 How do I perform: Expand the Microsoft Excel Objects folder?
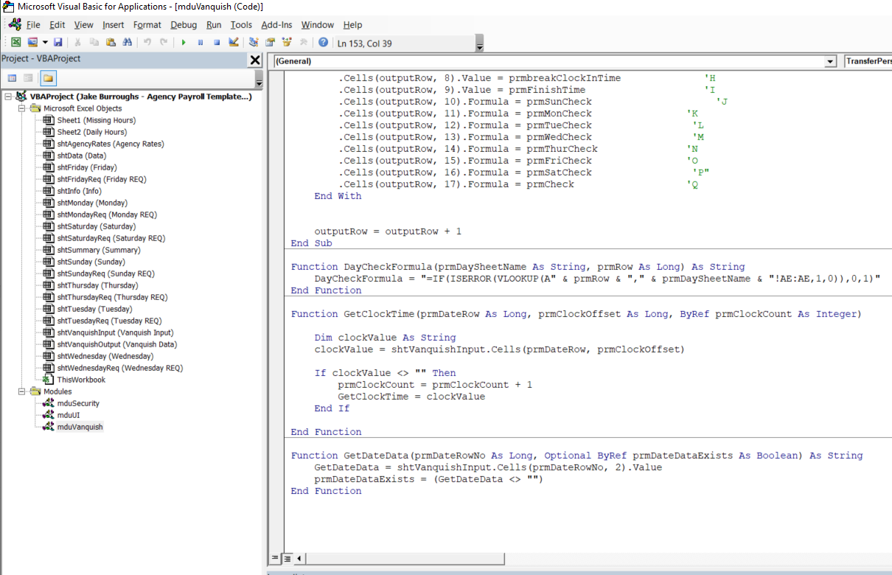pos(22,108)
